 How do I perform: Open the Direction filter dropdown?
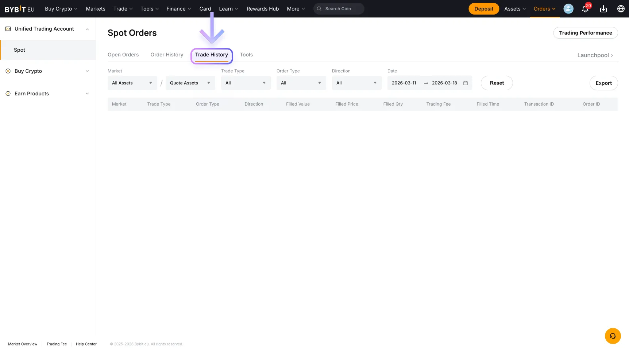point(356,83)
